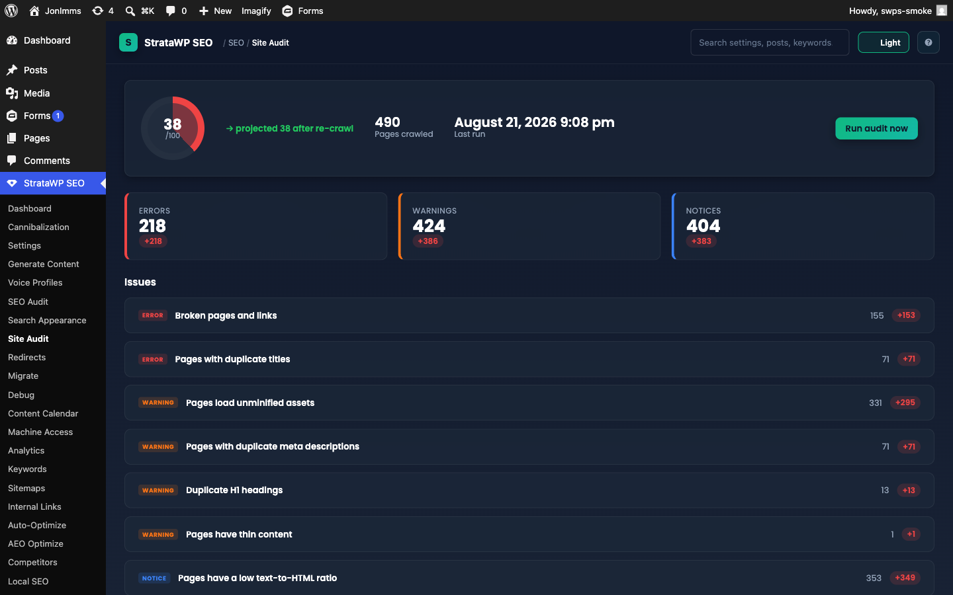Open Machine Access
The height and width of the screenshot is (595, 953).
point(40,432)
